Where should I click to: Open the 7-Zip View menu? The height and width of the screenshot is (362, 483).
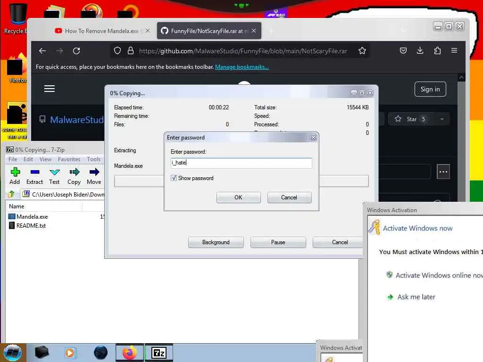click(x=45, y=159)
